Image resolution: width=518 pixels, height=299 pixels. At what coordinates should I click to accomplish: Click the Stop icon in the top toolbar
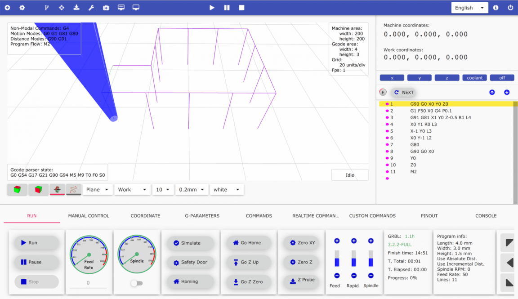point(241,7)
